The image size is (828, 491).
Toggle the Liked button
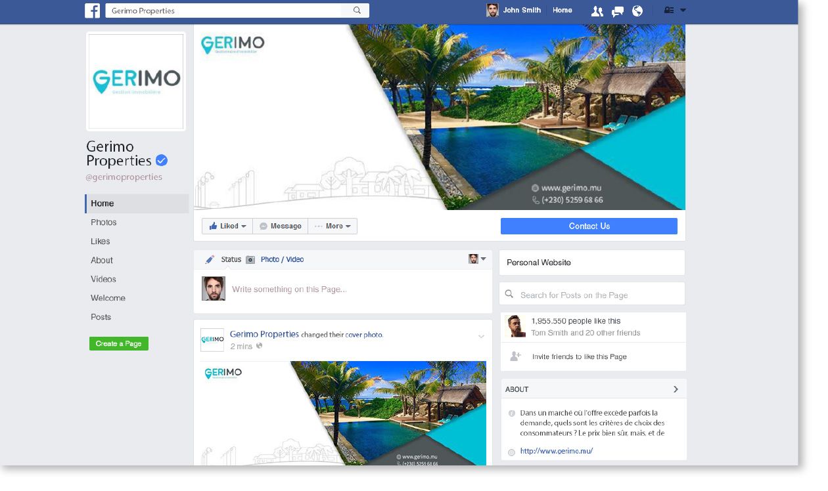227,226
